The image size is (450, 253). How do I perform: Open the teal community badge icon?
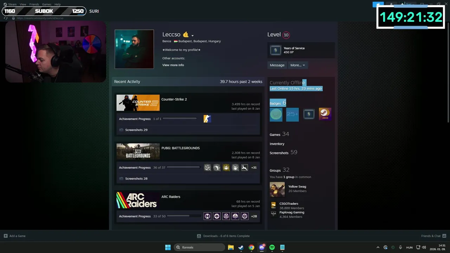pos(276,115)
